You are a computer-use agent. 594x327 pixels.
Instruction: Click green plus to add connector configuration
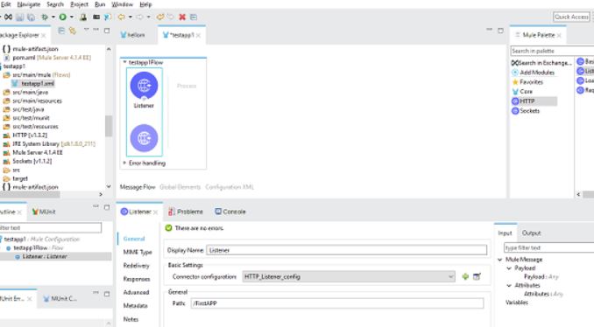(465, 276)
